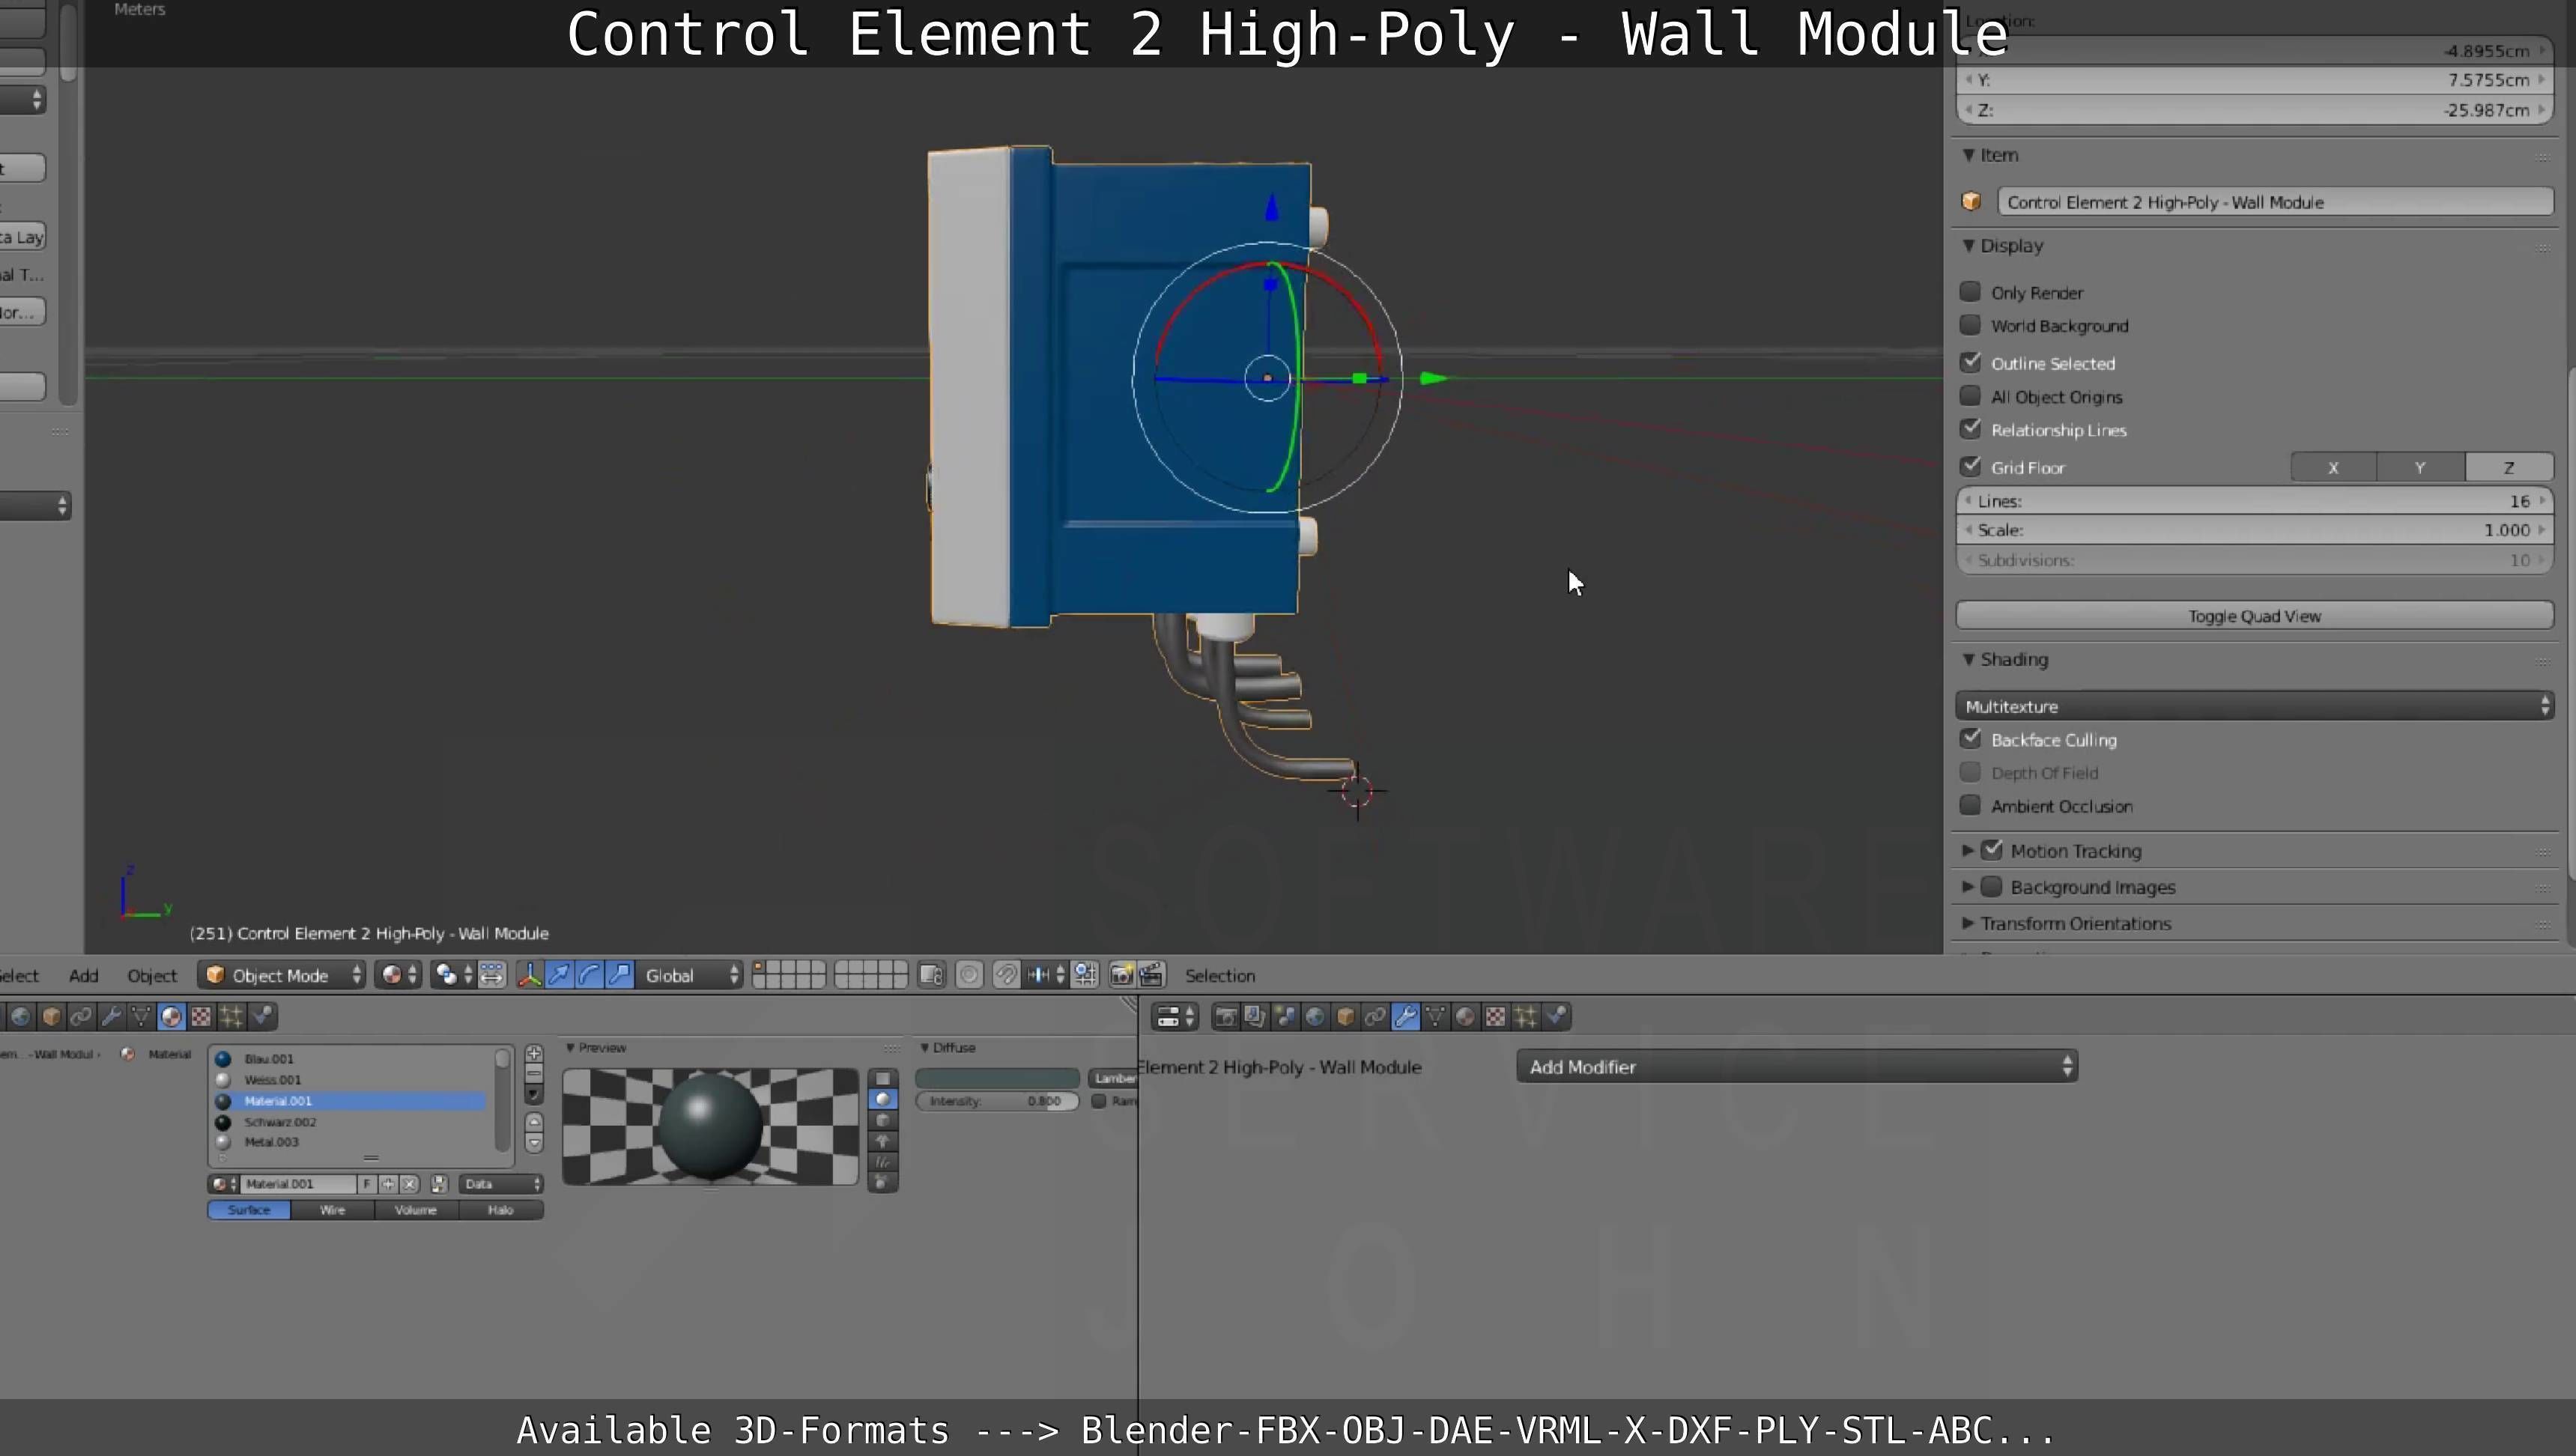Uncheck Relationship Lines
The height and width of the screenshot is (1456, 2576).
point(1970,429)
